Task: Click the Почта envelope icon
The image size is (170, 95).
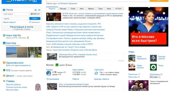Action: pos(4,10)
